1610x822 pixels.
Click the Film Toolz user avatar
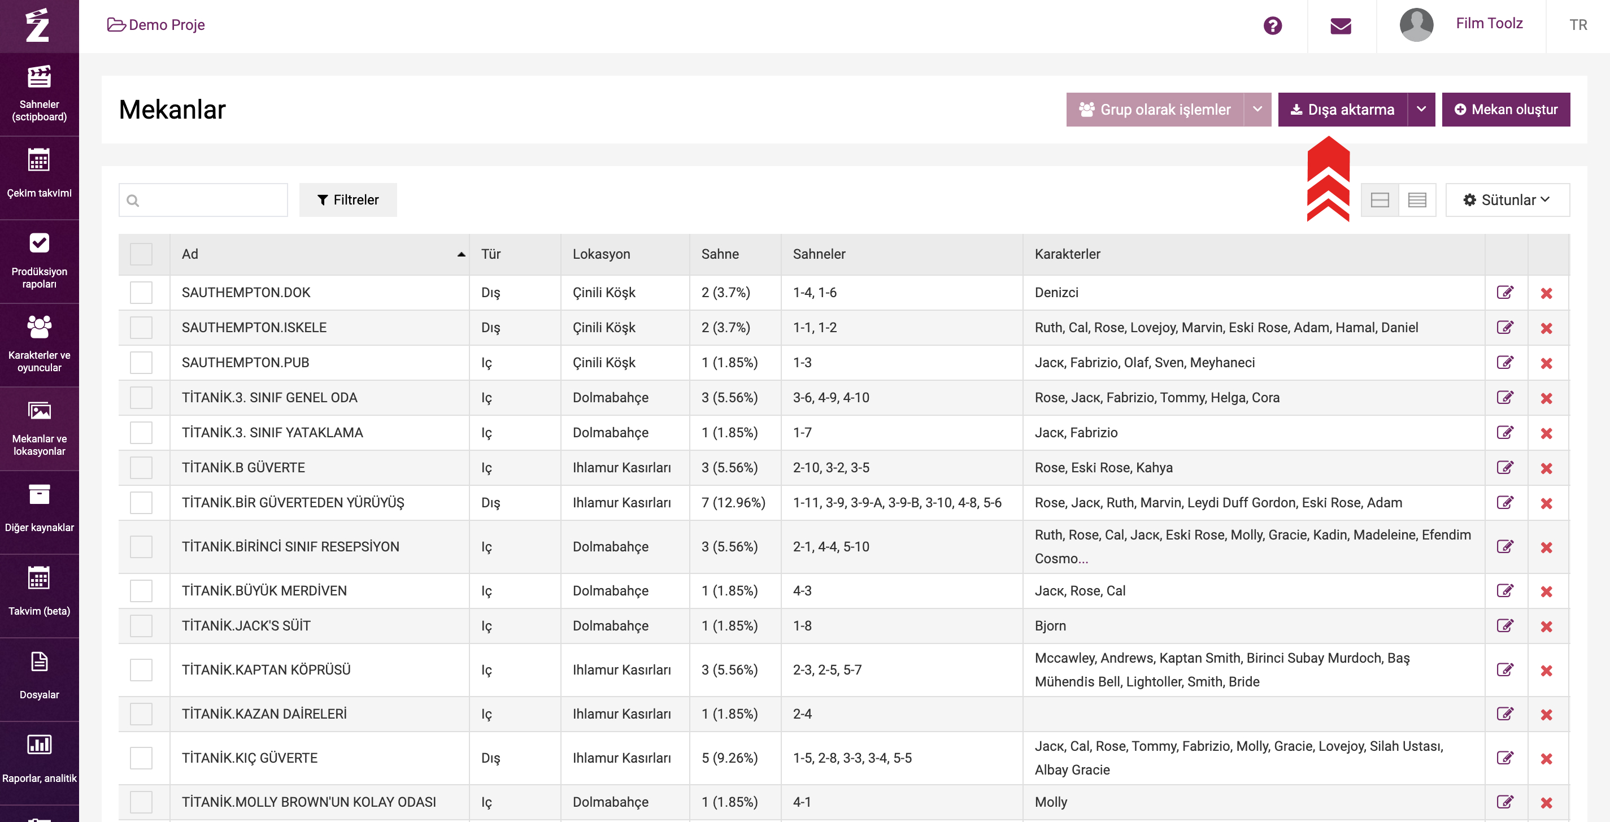pyautogui.click(x=1416, y=25)
